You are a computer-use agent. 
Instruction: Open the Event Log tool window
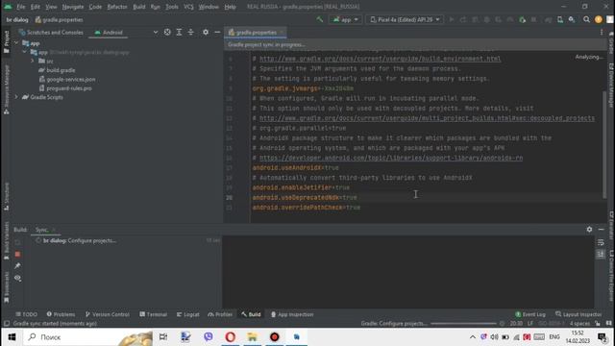(530, 314)
